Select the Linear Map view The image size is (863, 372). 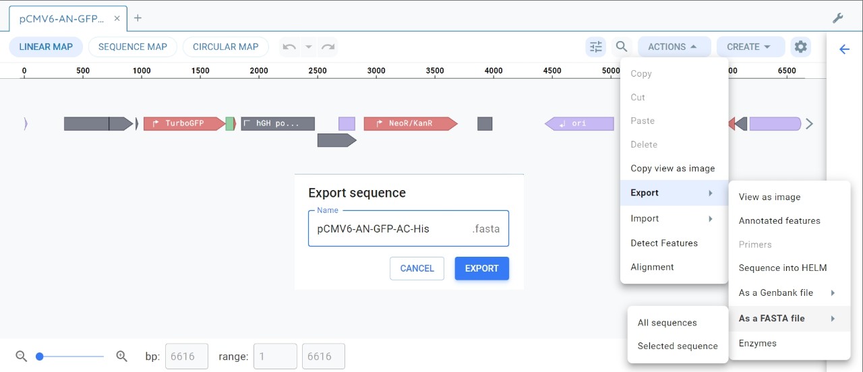coord(46,46)
